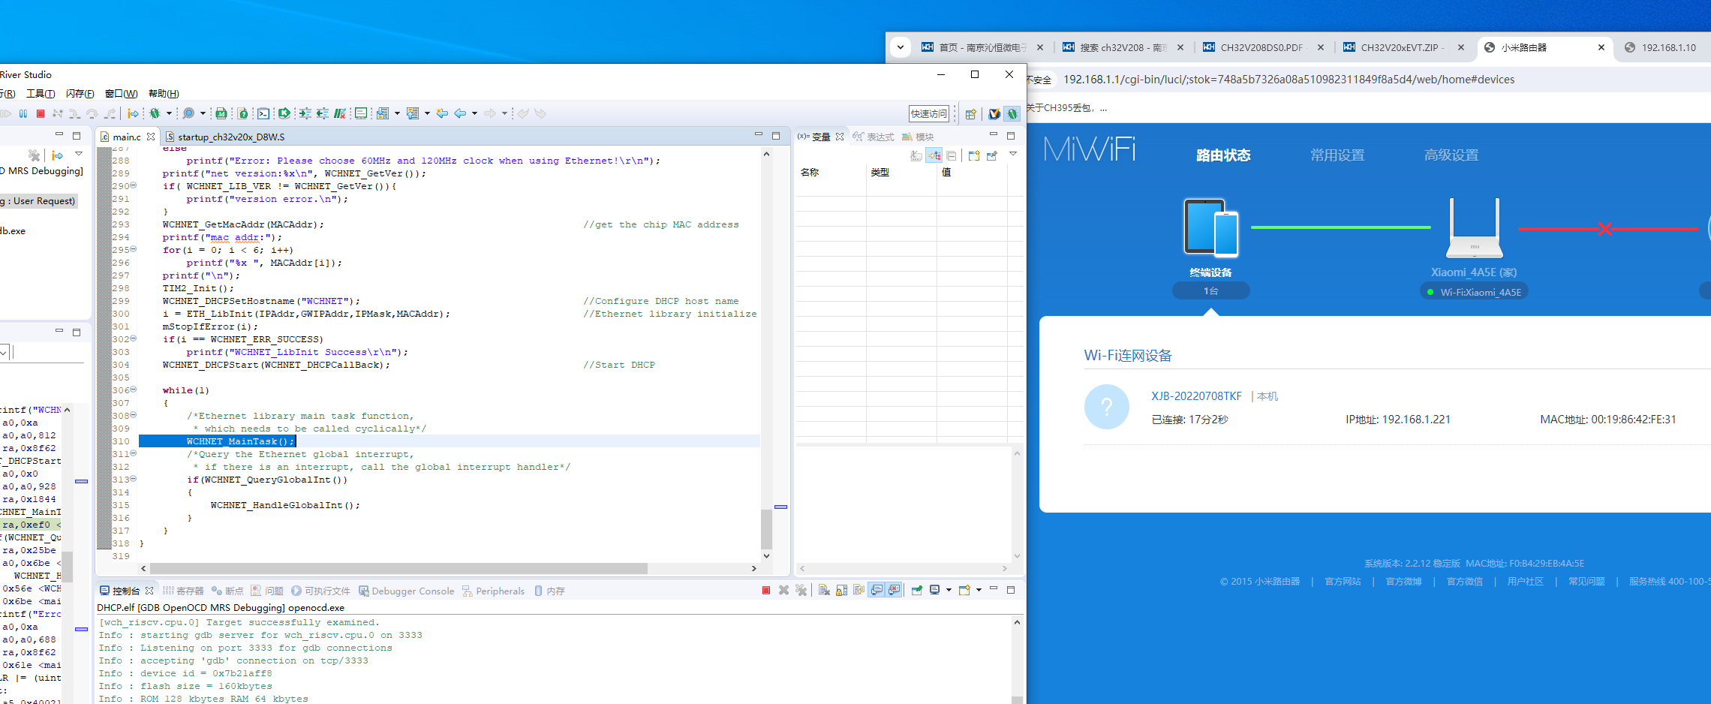The width and height of the screenshot is (1711, 704).
Task: Open display selected console dropdown
Action: click(949, 590)
